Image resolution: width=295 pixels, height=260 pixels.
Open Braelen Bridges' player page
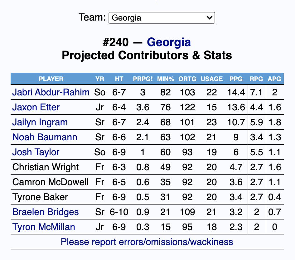coord(46,212)
